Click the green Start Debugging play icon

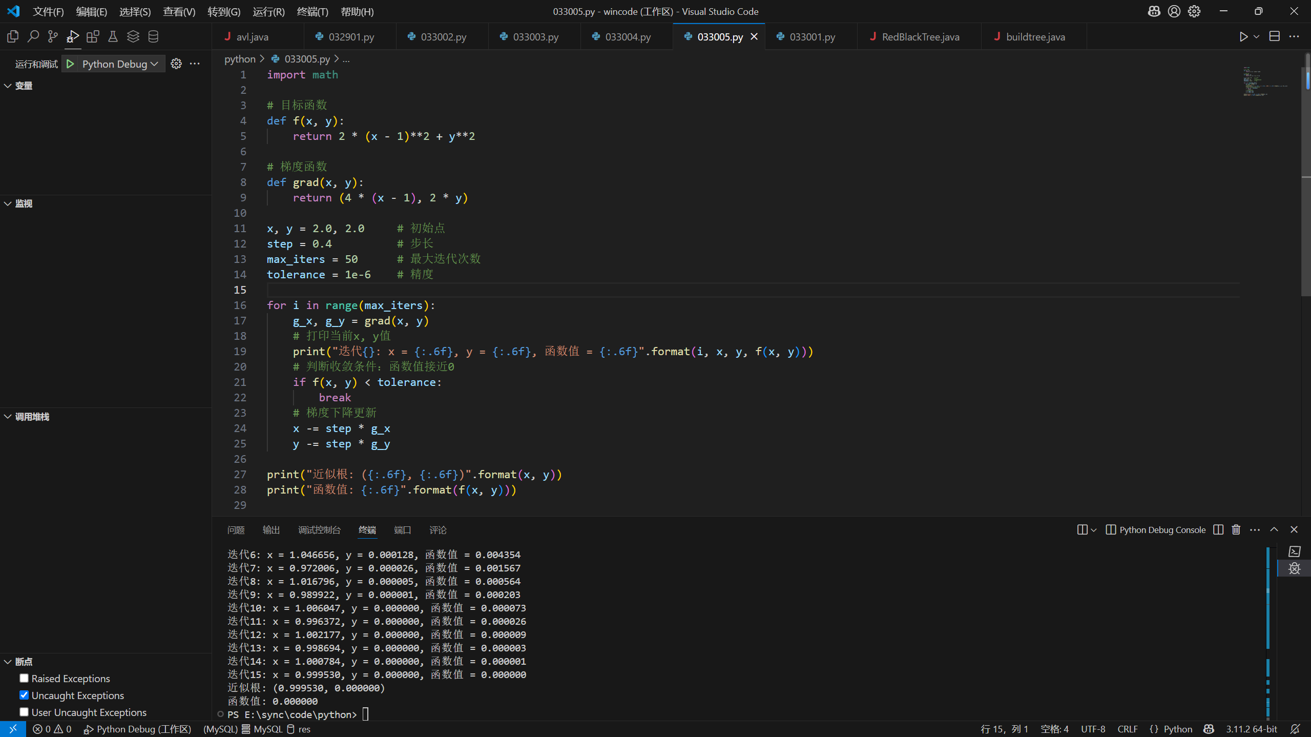(x=71, y=64)
